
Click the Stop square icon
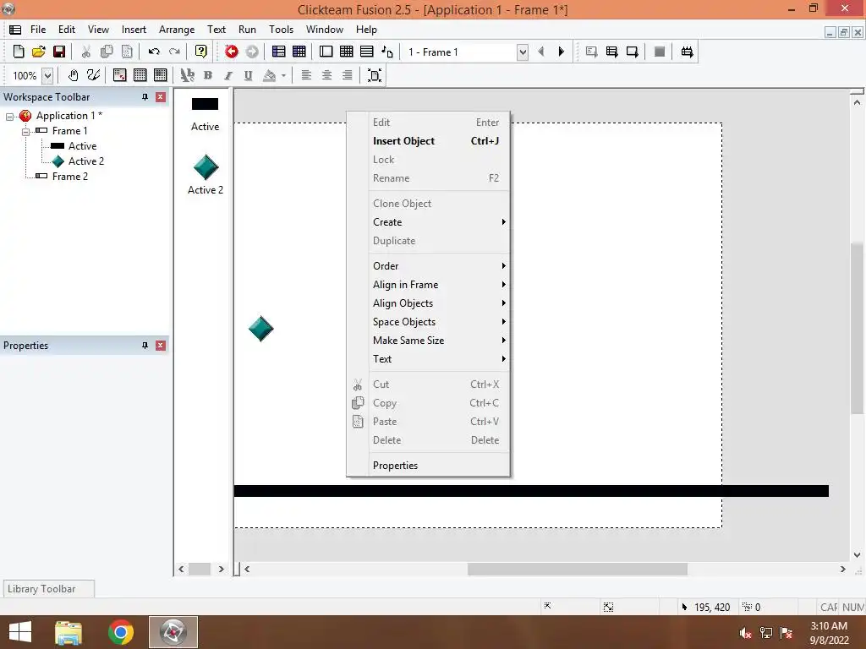660,52
